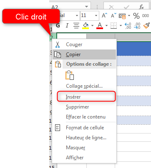Click the format painter brush icon

[x=146, y=26]
